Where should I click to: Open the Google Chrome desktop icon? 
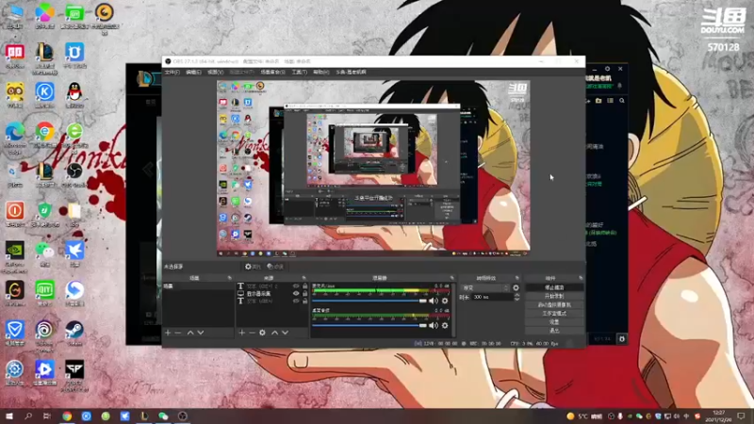[44, 135]
